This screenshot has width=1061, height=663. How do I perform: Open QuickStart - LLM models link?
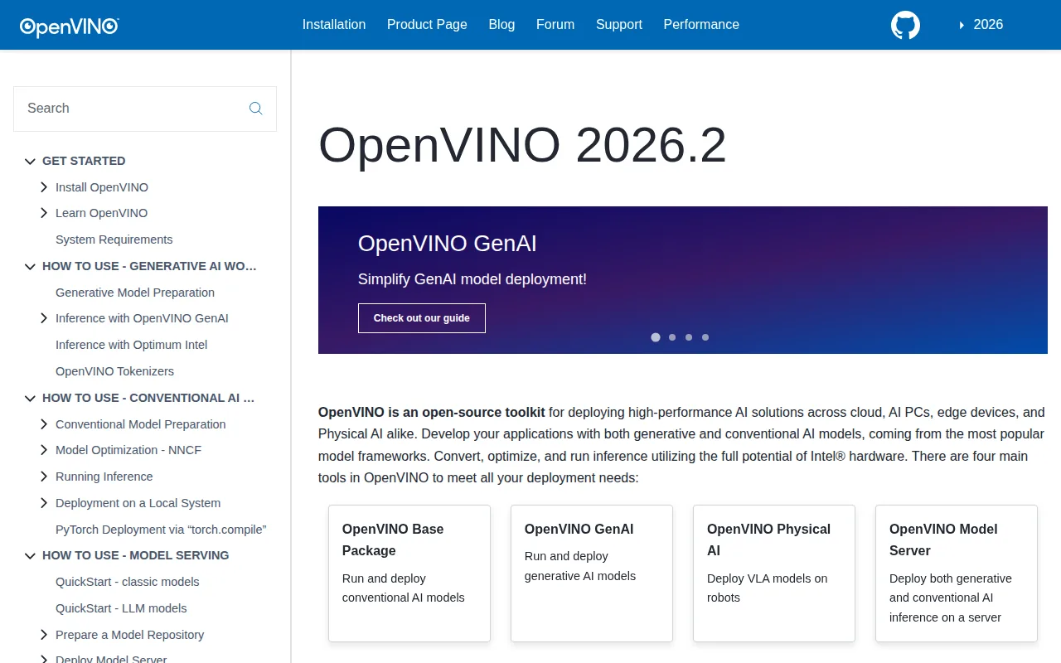tap(122, 608)
